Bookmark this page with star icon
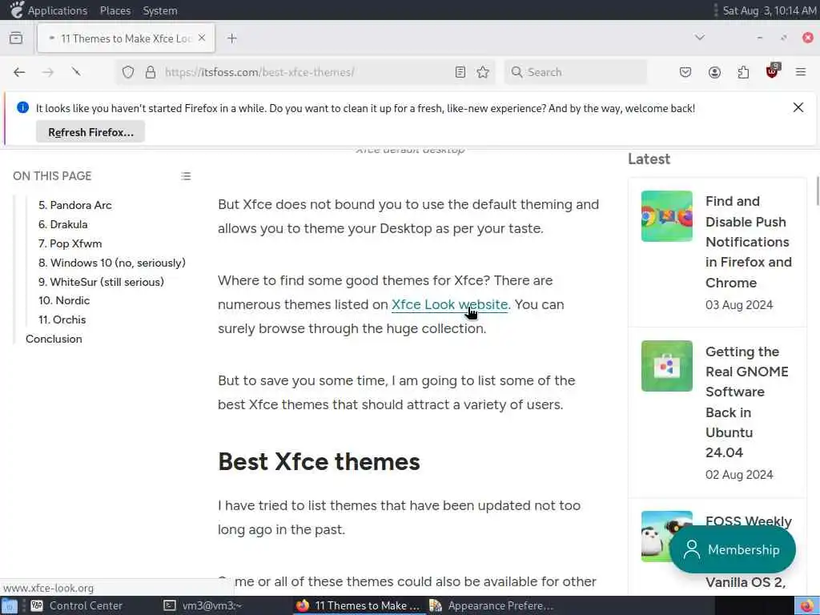Viewport: 820px width, 615px height. pyautogui.click(x=483, y=72)
